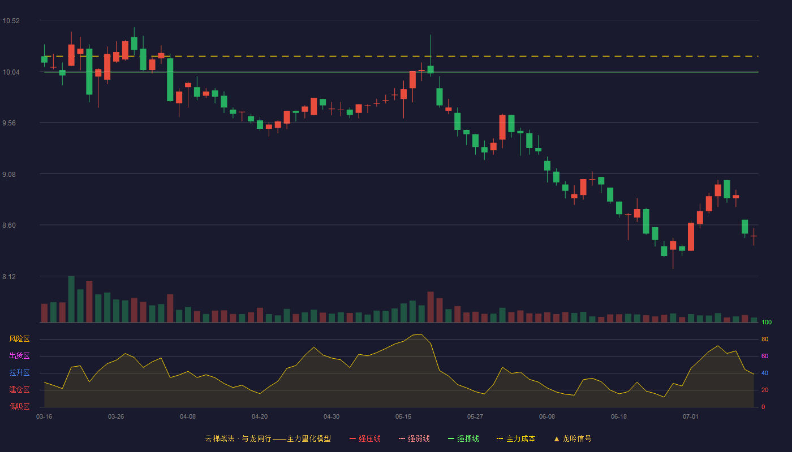Toggle the 强压线 legend entry
This screenshot has width=792, height=452.
(x=365, y=438)
